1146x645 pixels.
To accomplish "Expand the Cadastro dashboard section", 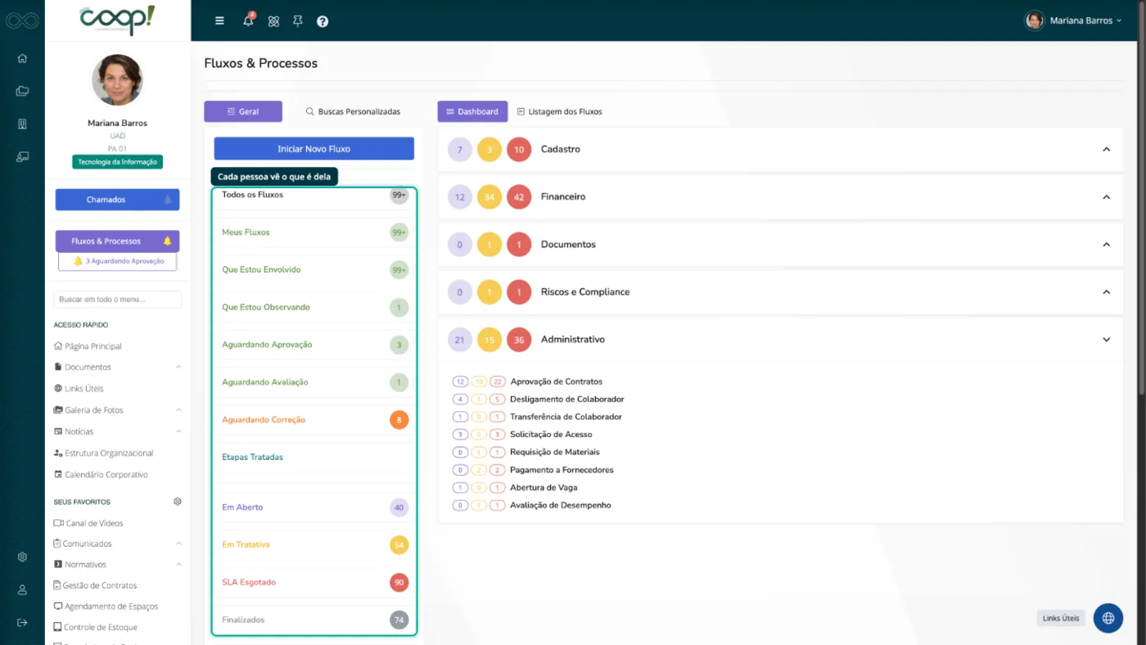I will [x=1106, y=150].
